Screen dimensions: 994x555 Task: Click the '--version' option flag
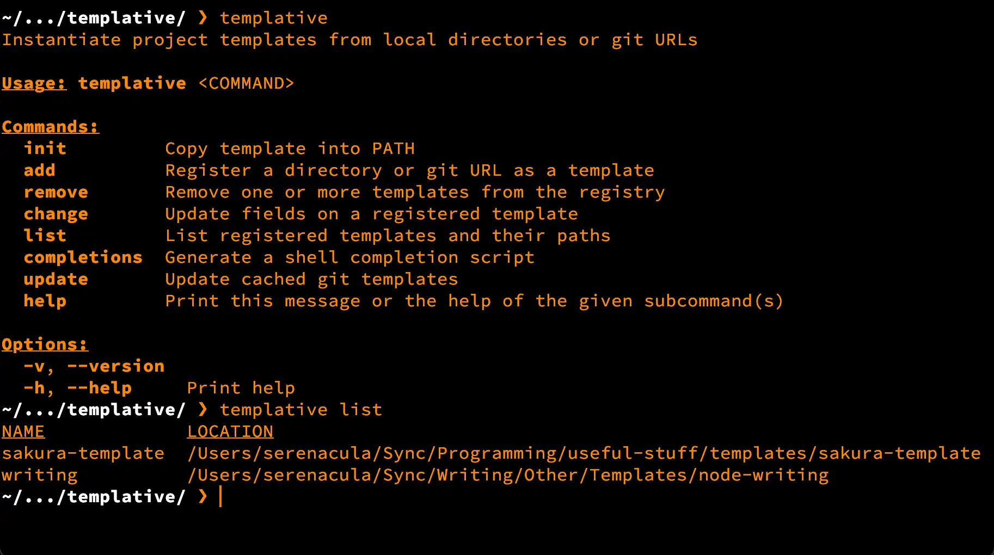pyautogui.click(x=116, y=366)
